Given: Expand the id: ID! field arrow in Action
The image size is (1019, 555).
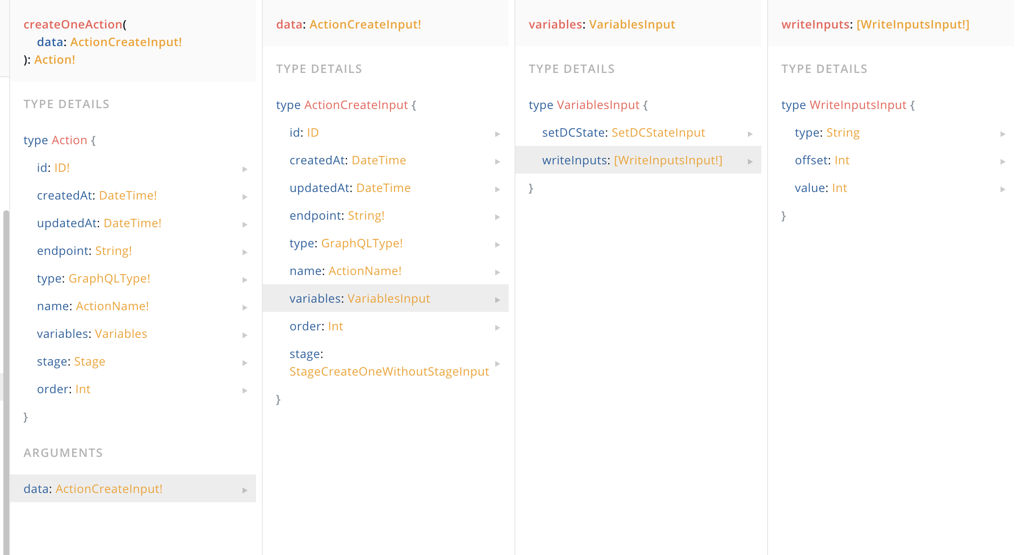Looking at the screenshot, I should click(x=245, y=169).
